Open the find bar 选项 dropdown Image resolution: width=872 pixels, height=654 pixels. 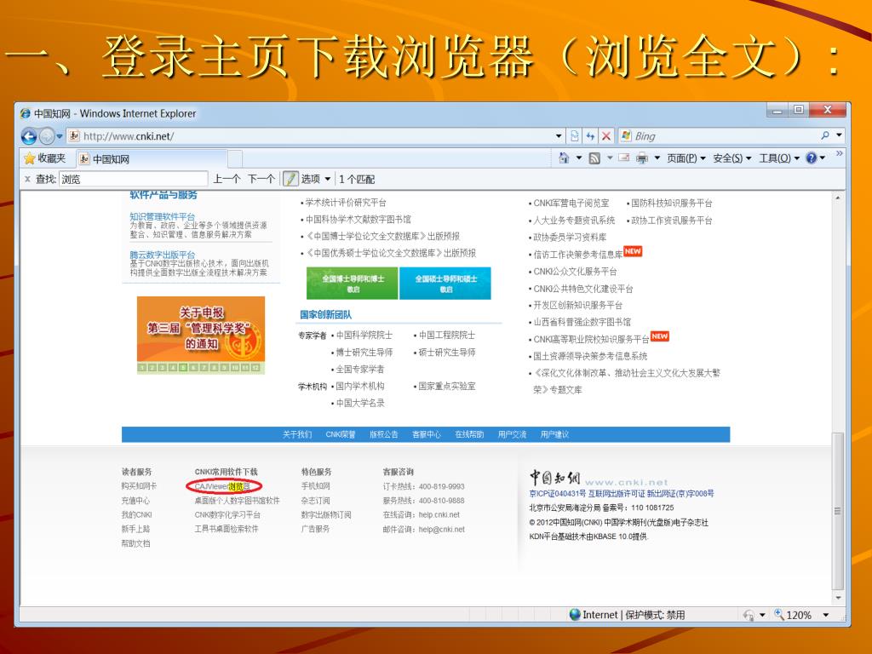tap(315, 179)
